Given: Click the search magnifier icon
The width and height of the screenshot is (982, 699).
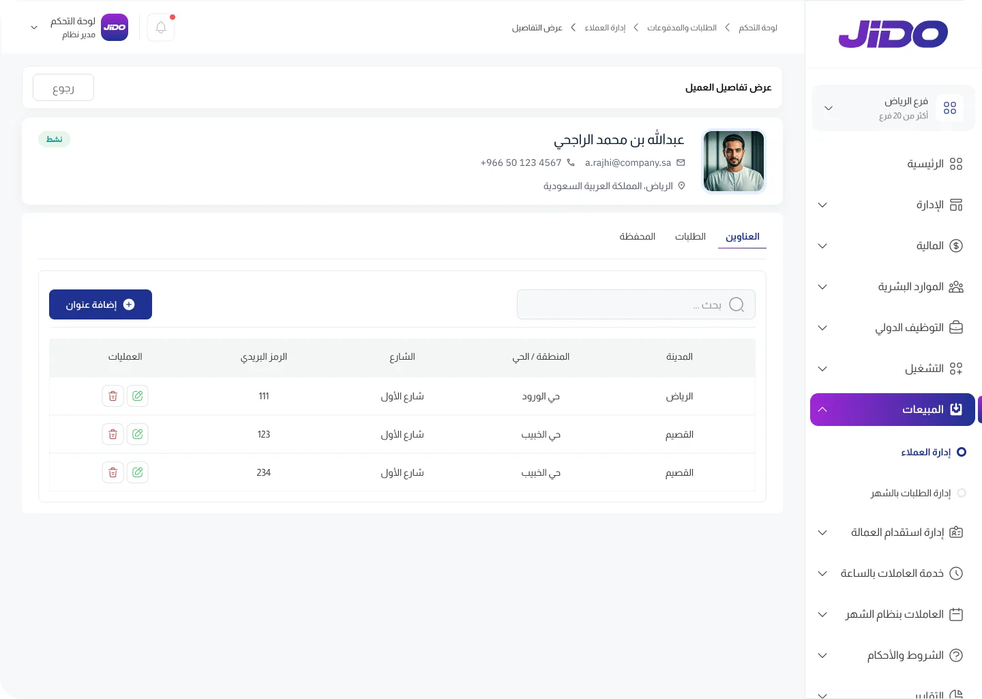Looking at the screenshot, I should [x=736, y=304].
